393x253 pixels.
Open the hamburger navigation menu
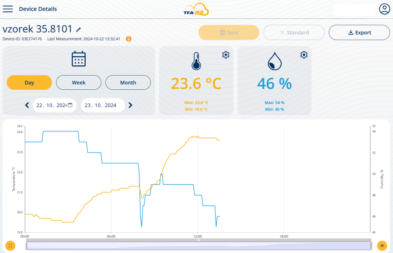coord(8,9)
